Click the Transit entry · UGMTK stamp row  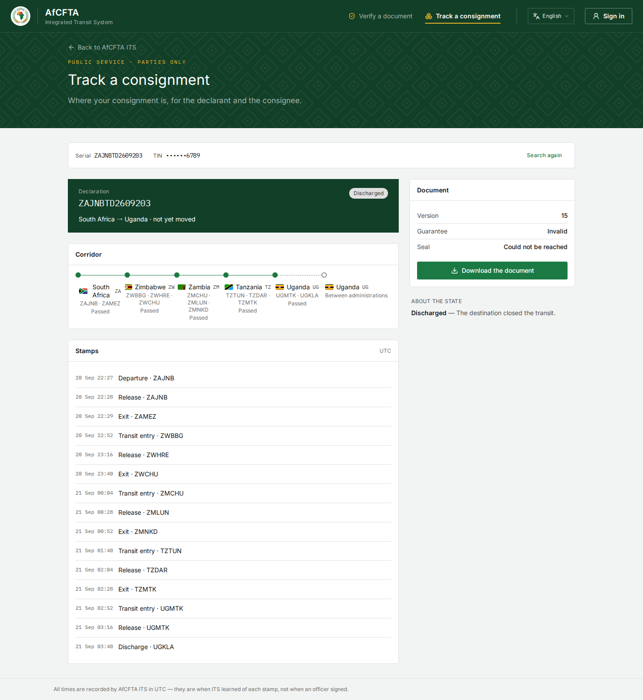coord(233,608)
